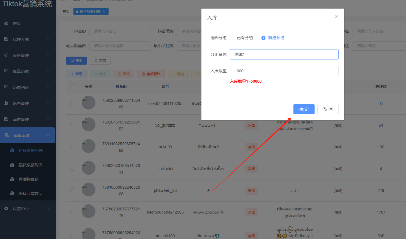
Task: Click the 批量功能 sidebar icon
Action: (x=6, y=71)
